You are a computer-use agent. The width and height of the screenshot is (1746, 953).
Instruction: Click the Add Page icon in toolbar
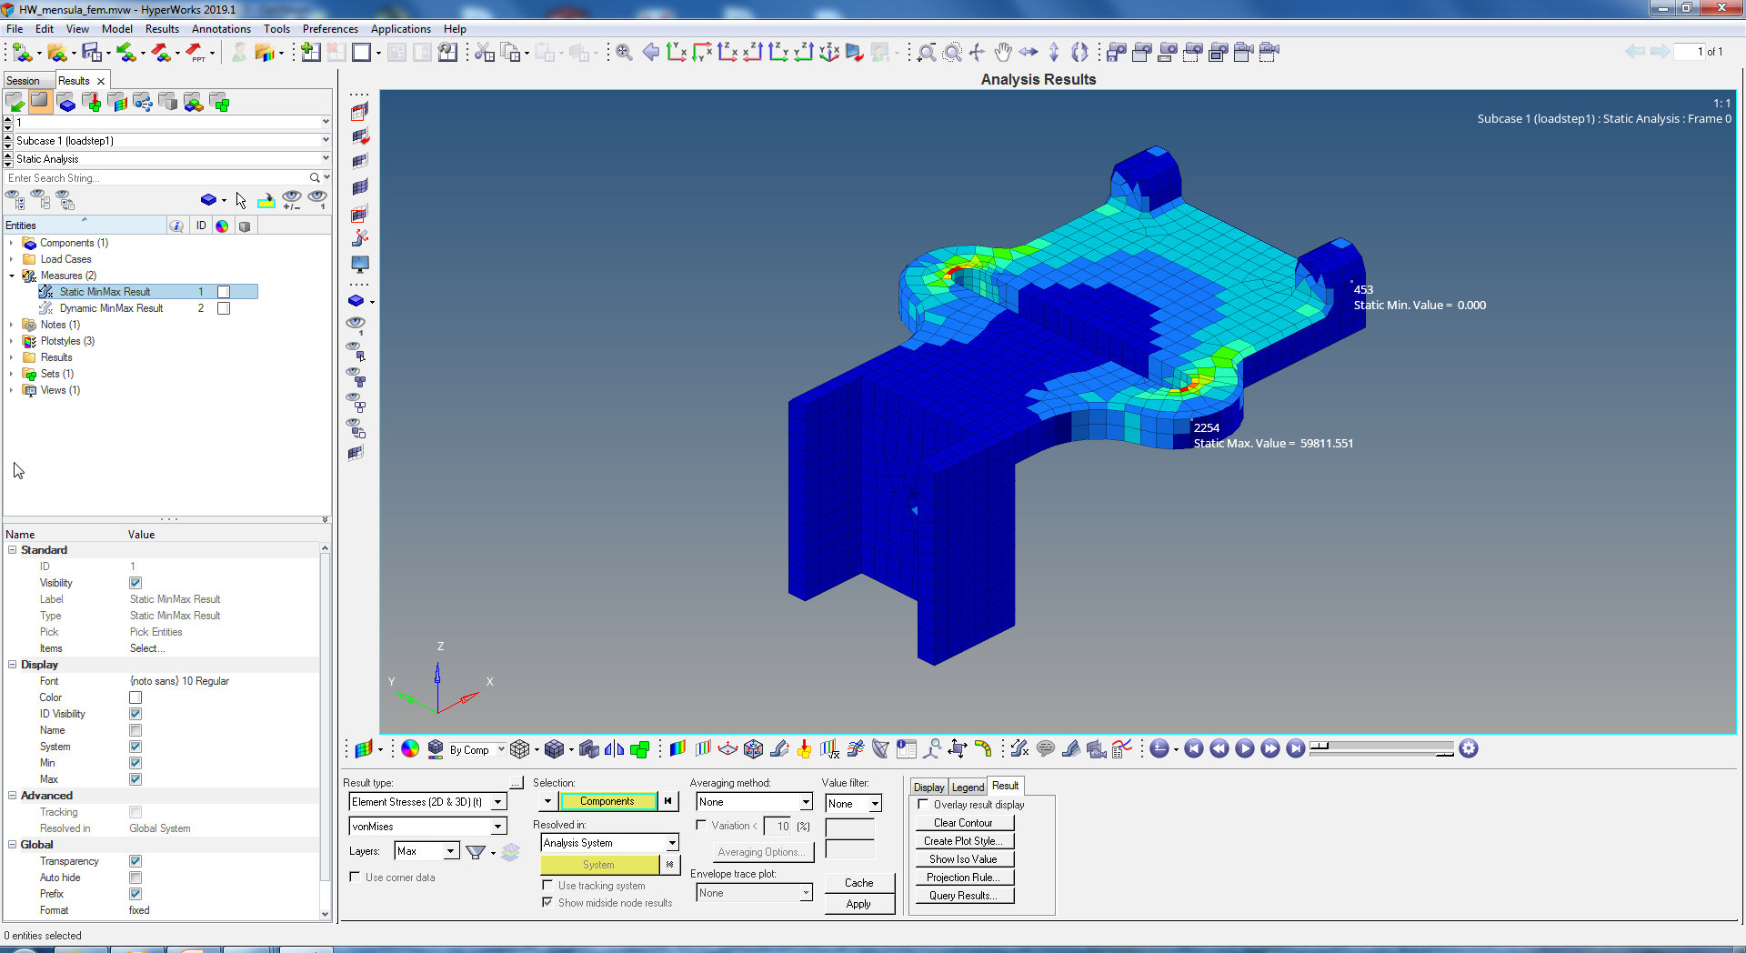310,53
